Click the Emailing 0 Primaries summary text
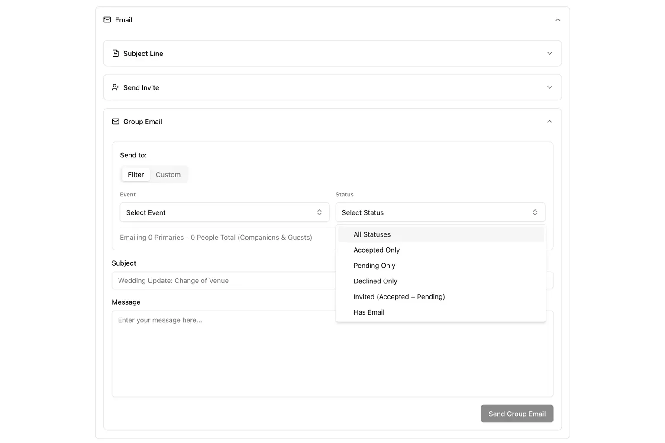The width and height of the screenshot is (665, 443). (216, 237)
